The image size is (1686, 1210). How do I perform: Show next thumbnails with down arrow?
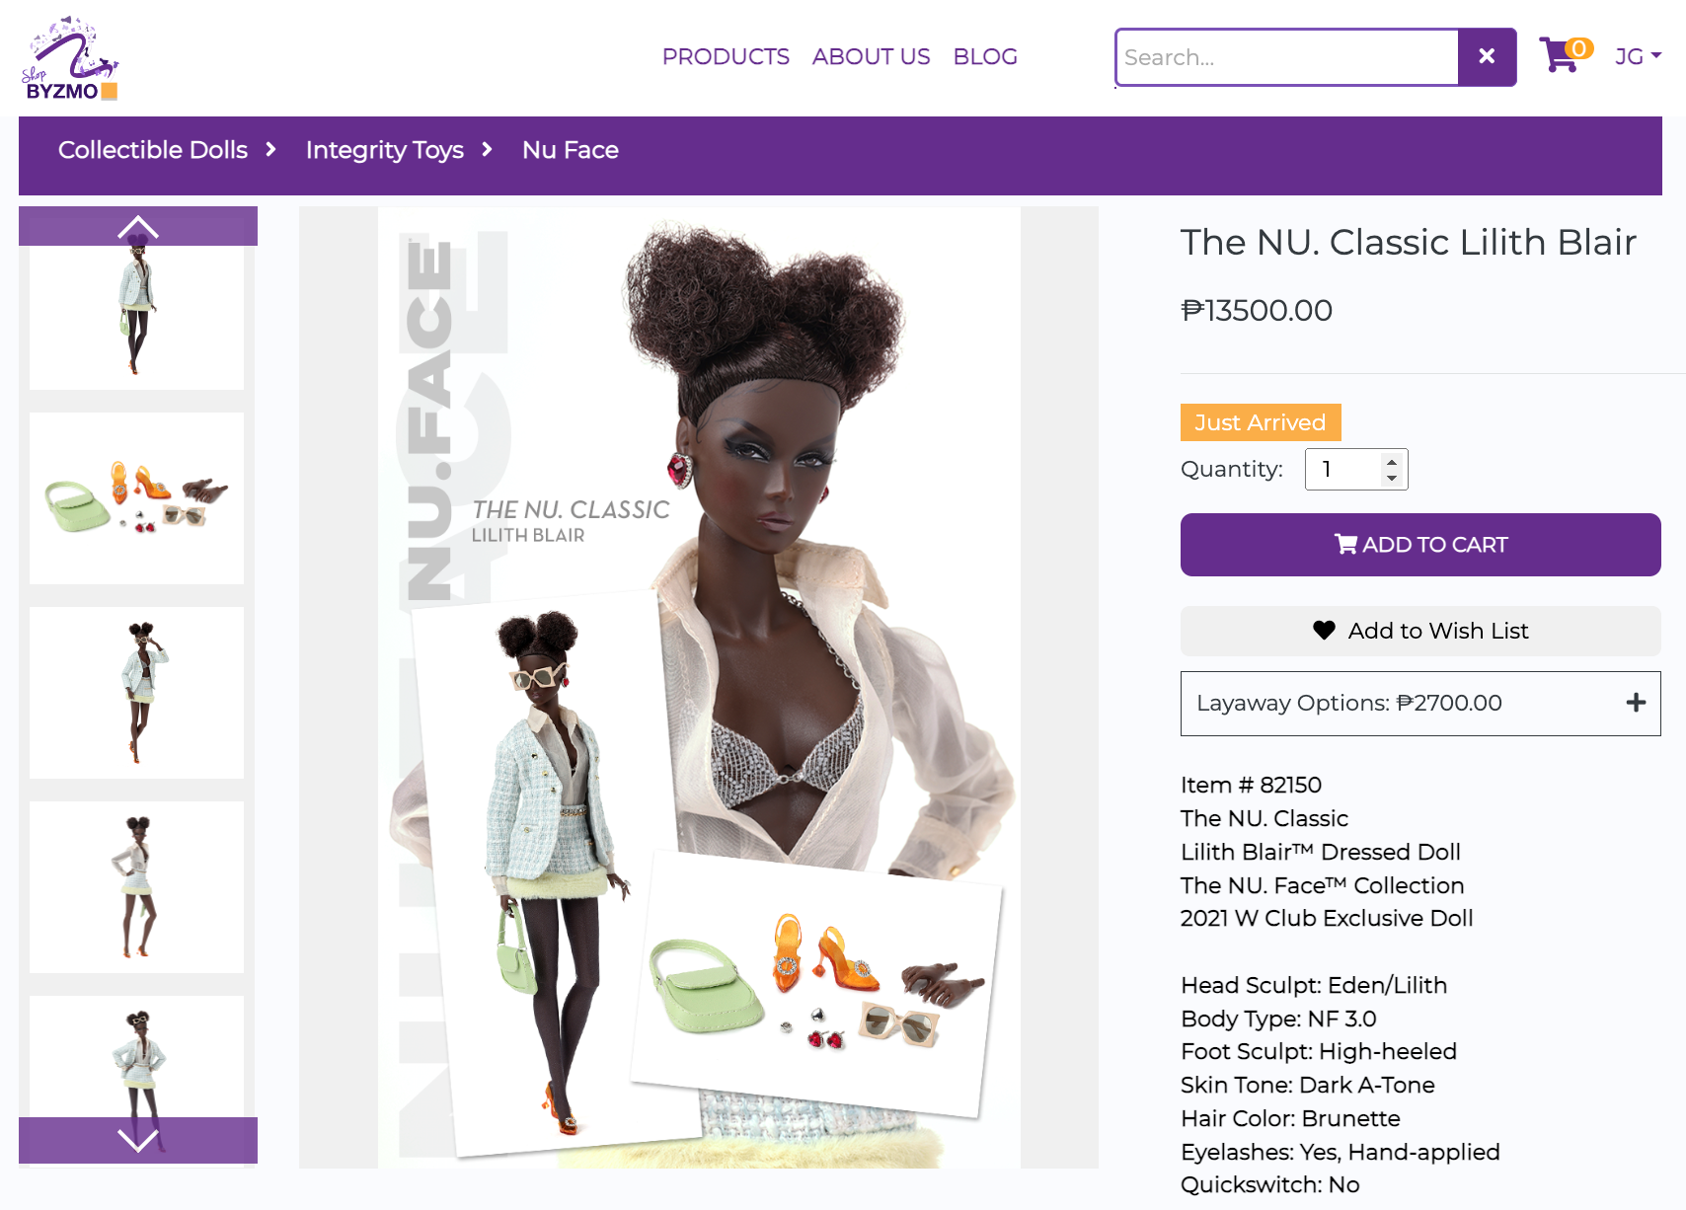[x=138, y=1140]
